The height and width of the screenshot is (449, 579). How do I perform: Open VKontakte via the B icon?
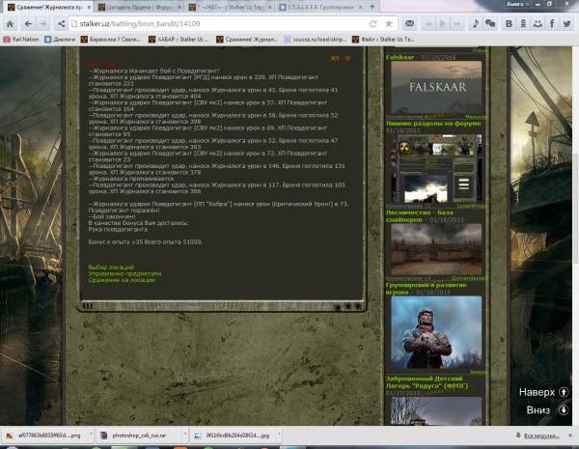click(509, 24)
